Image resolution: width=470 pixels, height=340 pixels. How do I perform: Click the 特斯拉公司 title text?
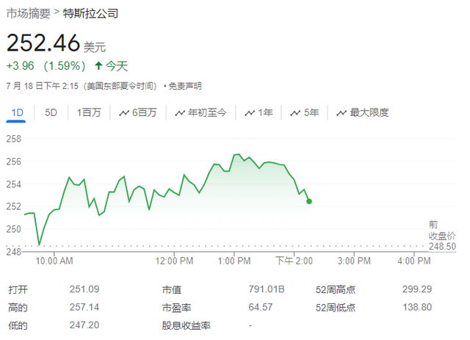pyautogui.click(x=90, y=13)
